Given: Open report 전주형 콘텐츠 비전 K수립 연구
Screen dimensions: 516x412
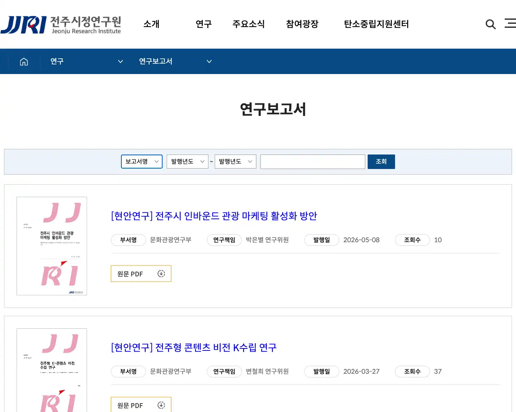Looking at the screenshot, I should pos(194,348).
